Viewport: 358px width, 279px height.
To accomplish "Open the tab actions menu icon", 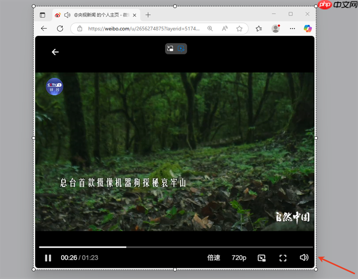I will (42, 15).
